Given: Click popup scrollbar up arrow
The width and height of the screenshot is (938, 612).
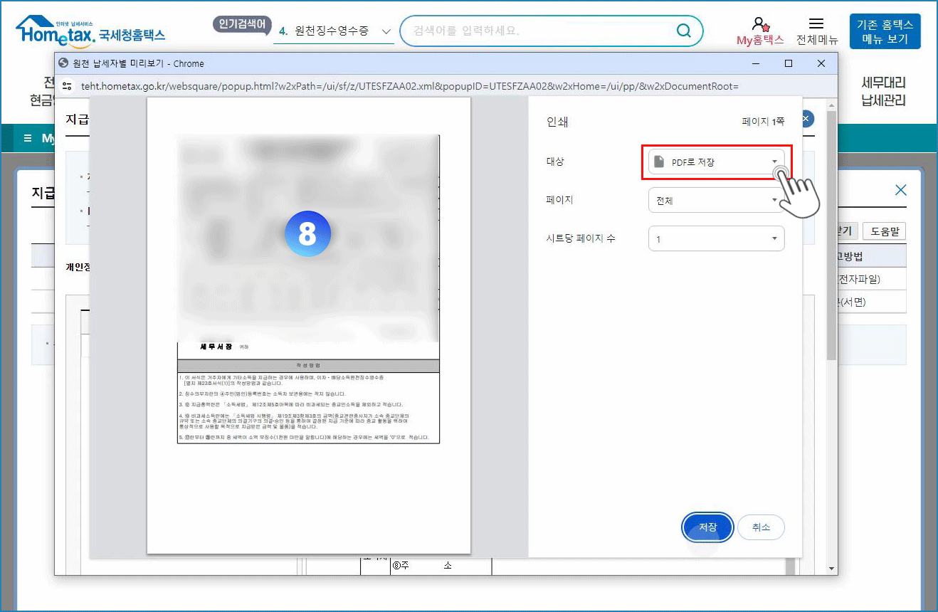Looking at the screenshot, I should (831, 104).
